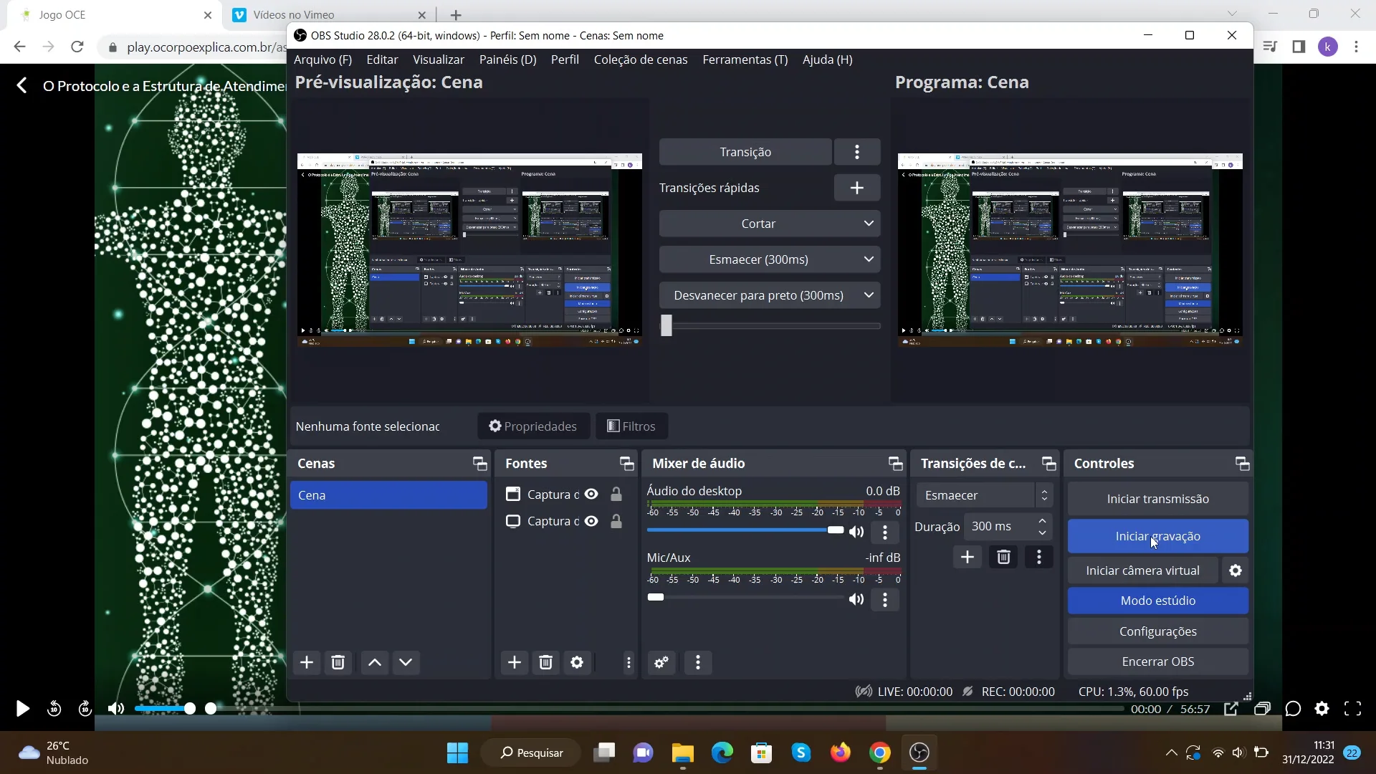Add a new scene with plus icon

point(307,662)
